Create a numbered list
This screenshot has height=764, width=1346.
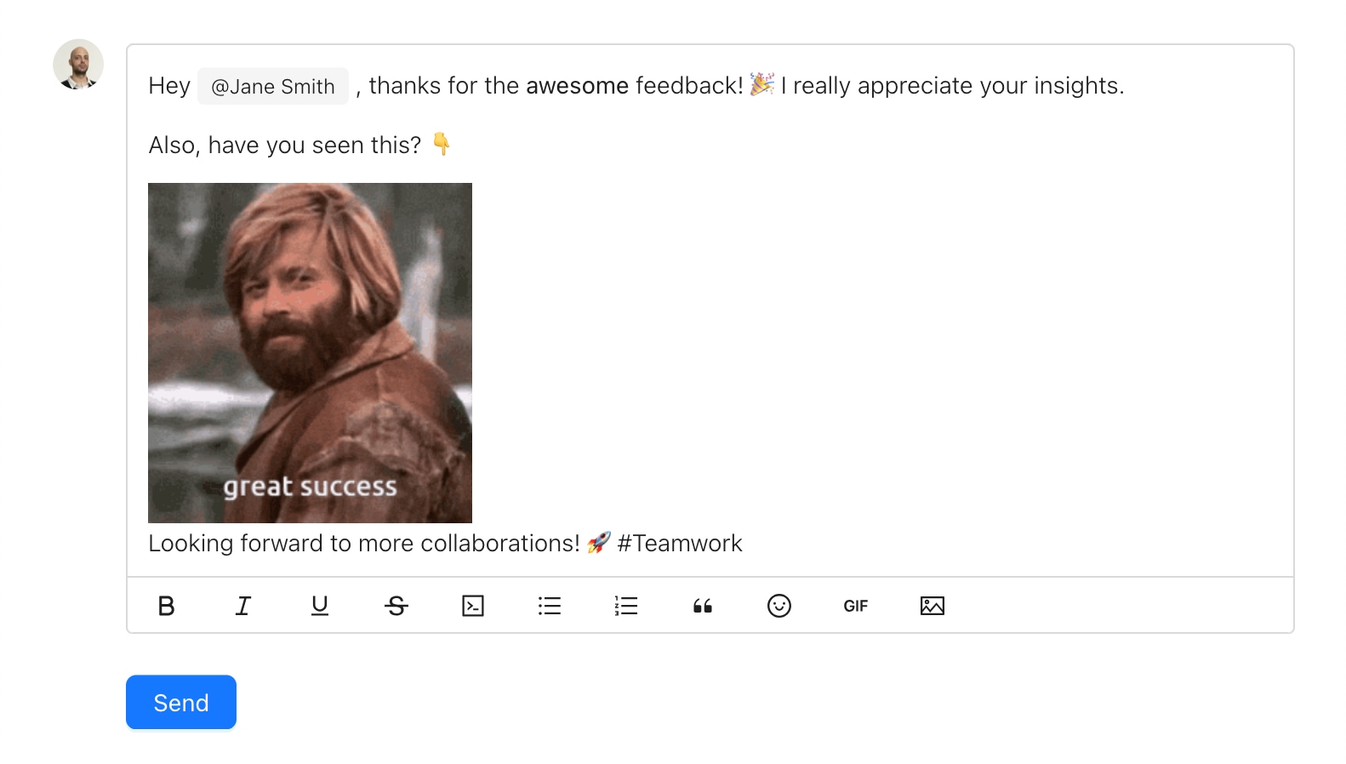[626, 606]
